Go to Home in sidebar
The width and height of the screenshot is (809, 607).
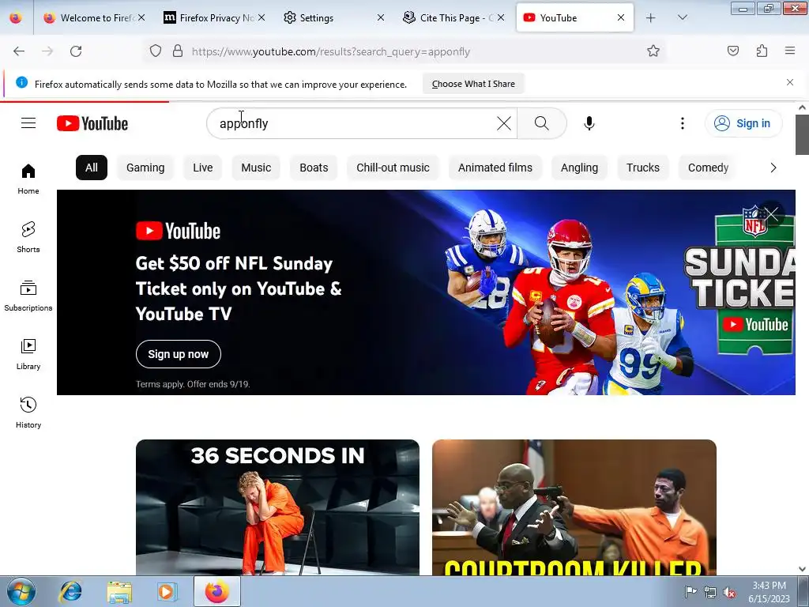[x=28, y=179]
